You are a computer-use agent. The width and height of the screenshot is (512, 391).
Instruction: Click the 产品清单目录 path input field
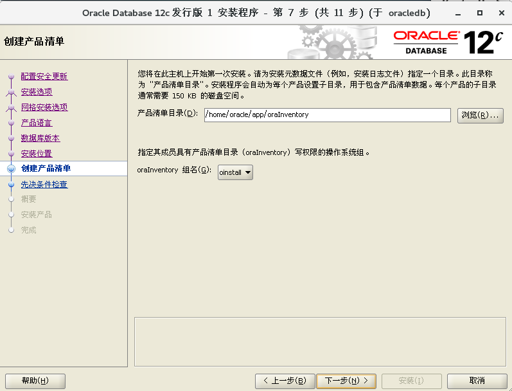pos(328,114)
